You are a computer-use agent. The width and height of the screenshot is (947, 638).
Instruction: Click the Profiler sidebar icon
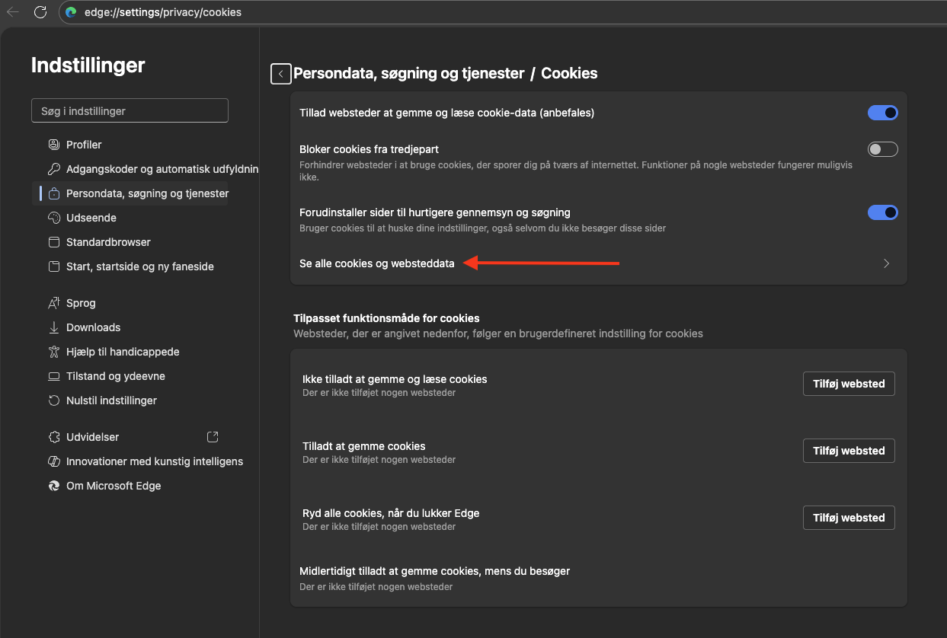54,145
